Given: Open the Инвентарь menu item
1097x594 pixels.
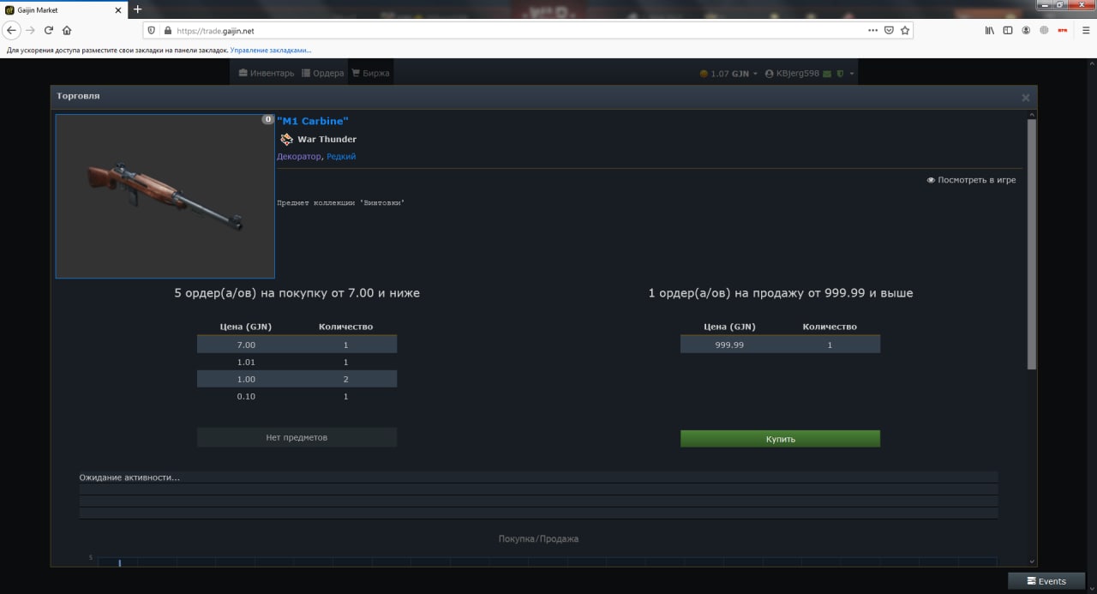Looking at the screenshot, I should click(266, 73).
